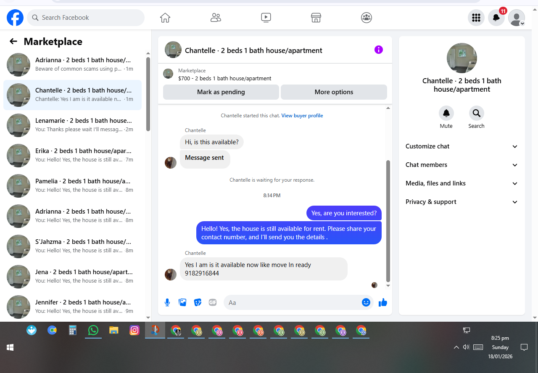Show hidden system tray icons
Image resolution: width=538 pixels, height=373 pixels.
456,347
